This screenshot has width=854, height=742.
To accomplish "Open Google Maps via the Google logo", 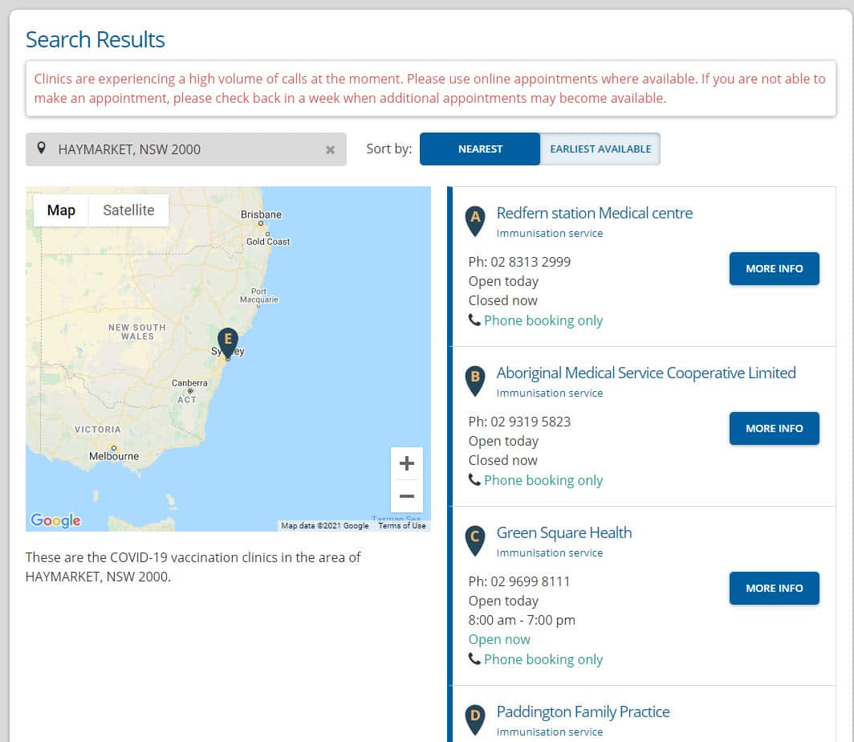I will [x=54, y=520].
